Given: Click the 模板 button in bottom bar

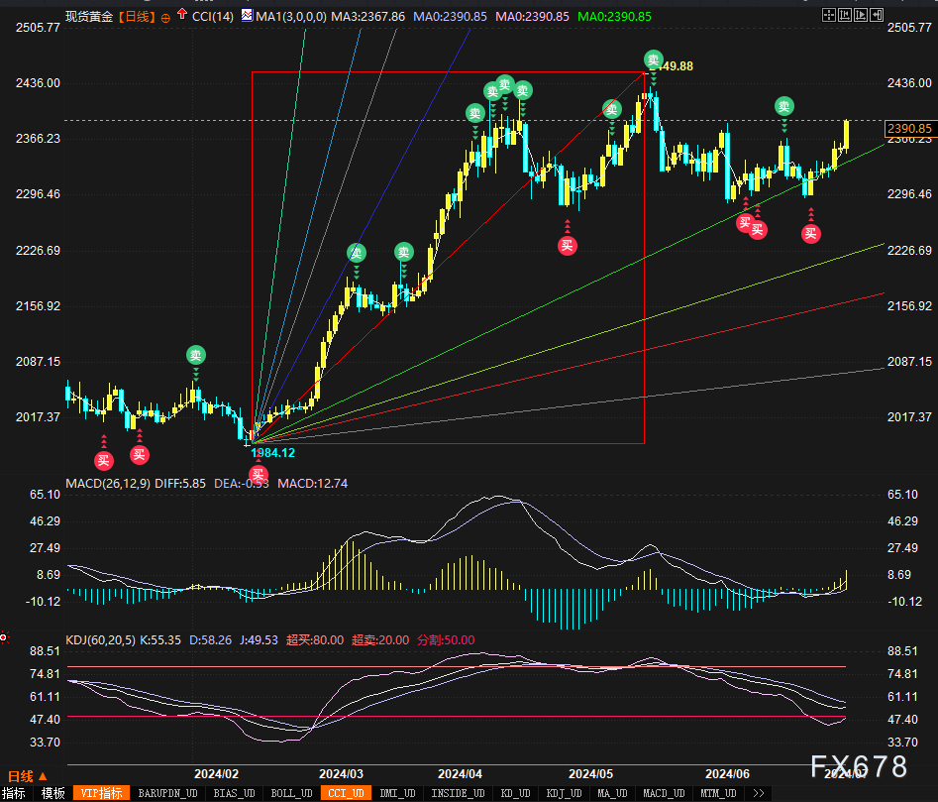Looking at the screenshot, I should (52, 793).
